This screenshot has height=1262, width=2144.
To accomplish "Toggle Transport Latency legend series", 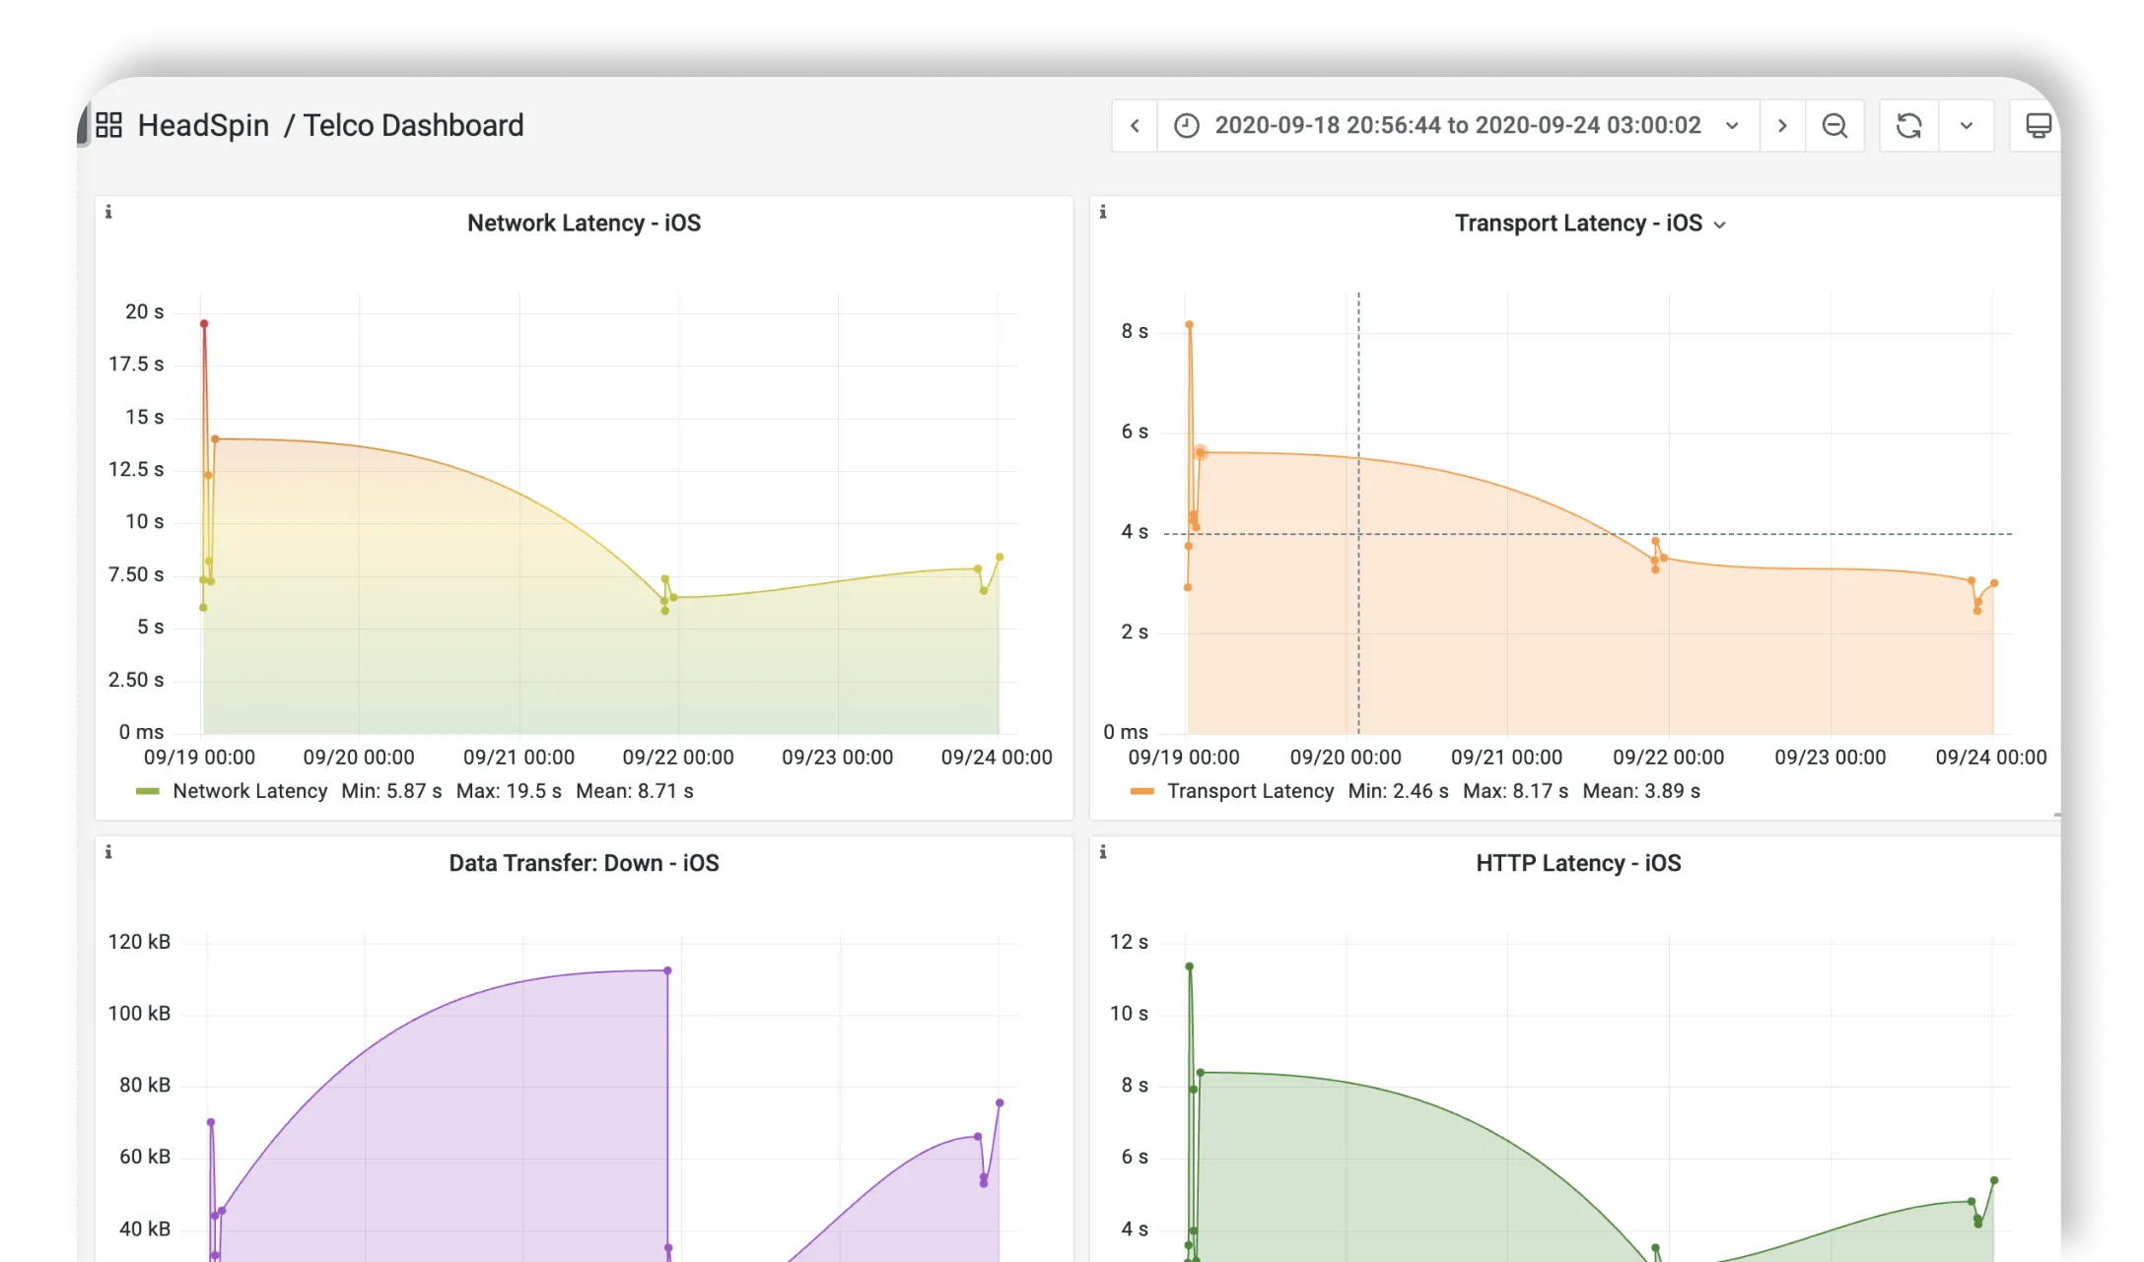I will 1249,791.
